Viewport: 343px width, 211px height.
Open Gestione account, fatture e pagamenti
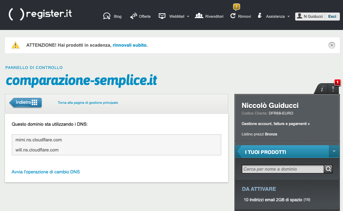coord(276,124)
